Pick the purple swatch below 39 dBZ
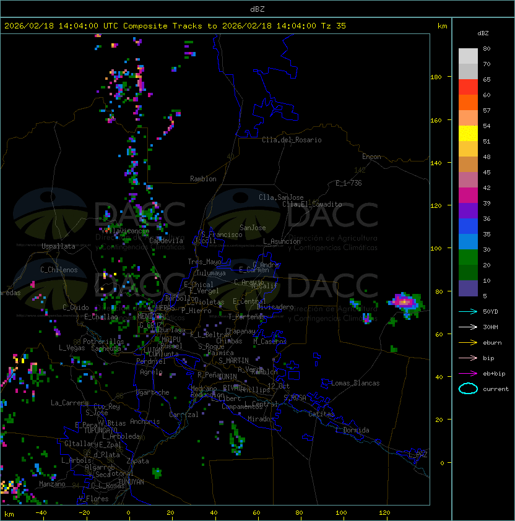 (468, 210)
